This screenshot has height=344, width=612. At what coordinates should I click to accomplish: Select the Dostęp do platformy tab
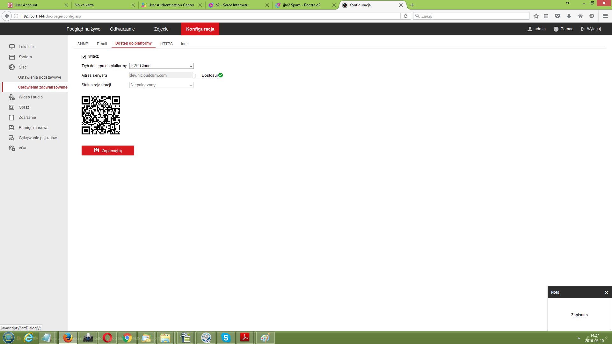tap(134, 43)
